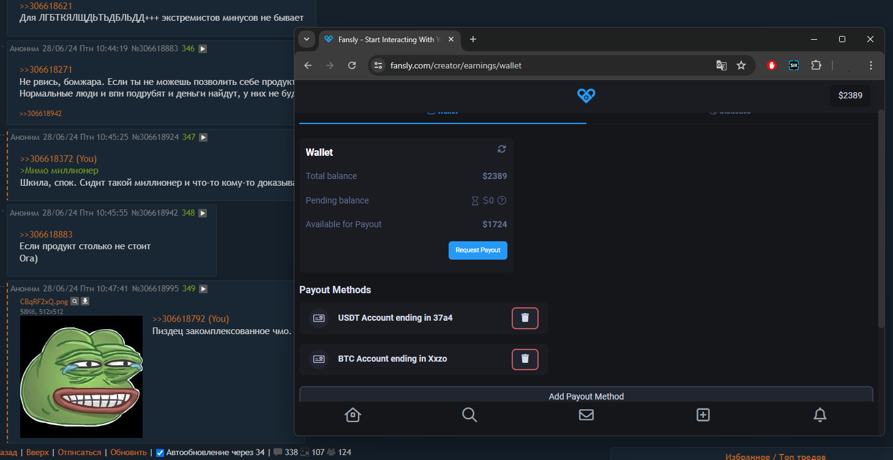Click reply link >>306618792 (You)
893x460 pixels.
[190, 319]
